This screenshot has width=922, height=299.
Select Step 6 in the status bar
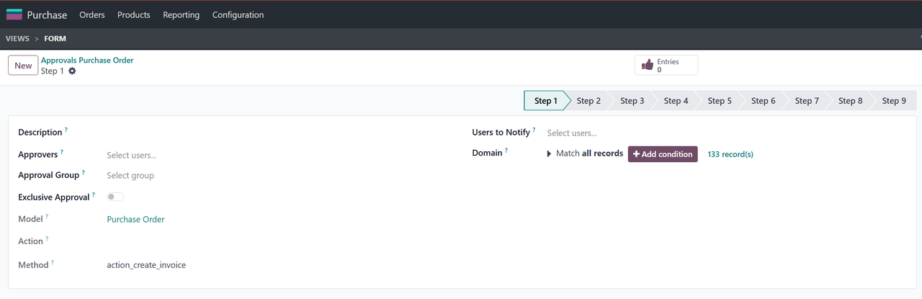(x=764, y=101)
